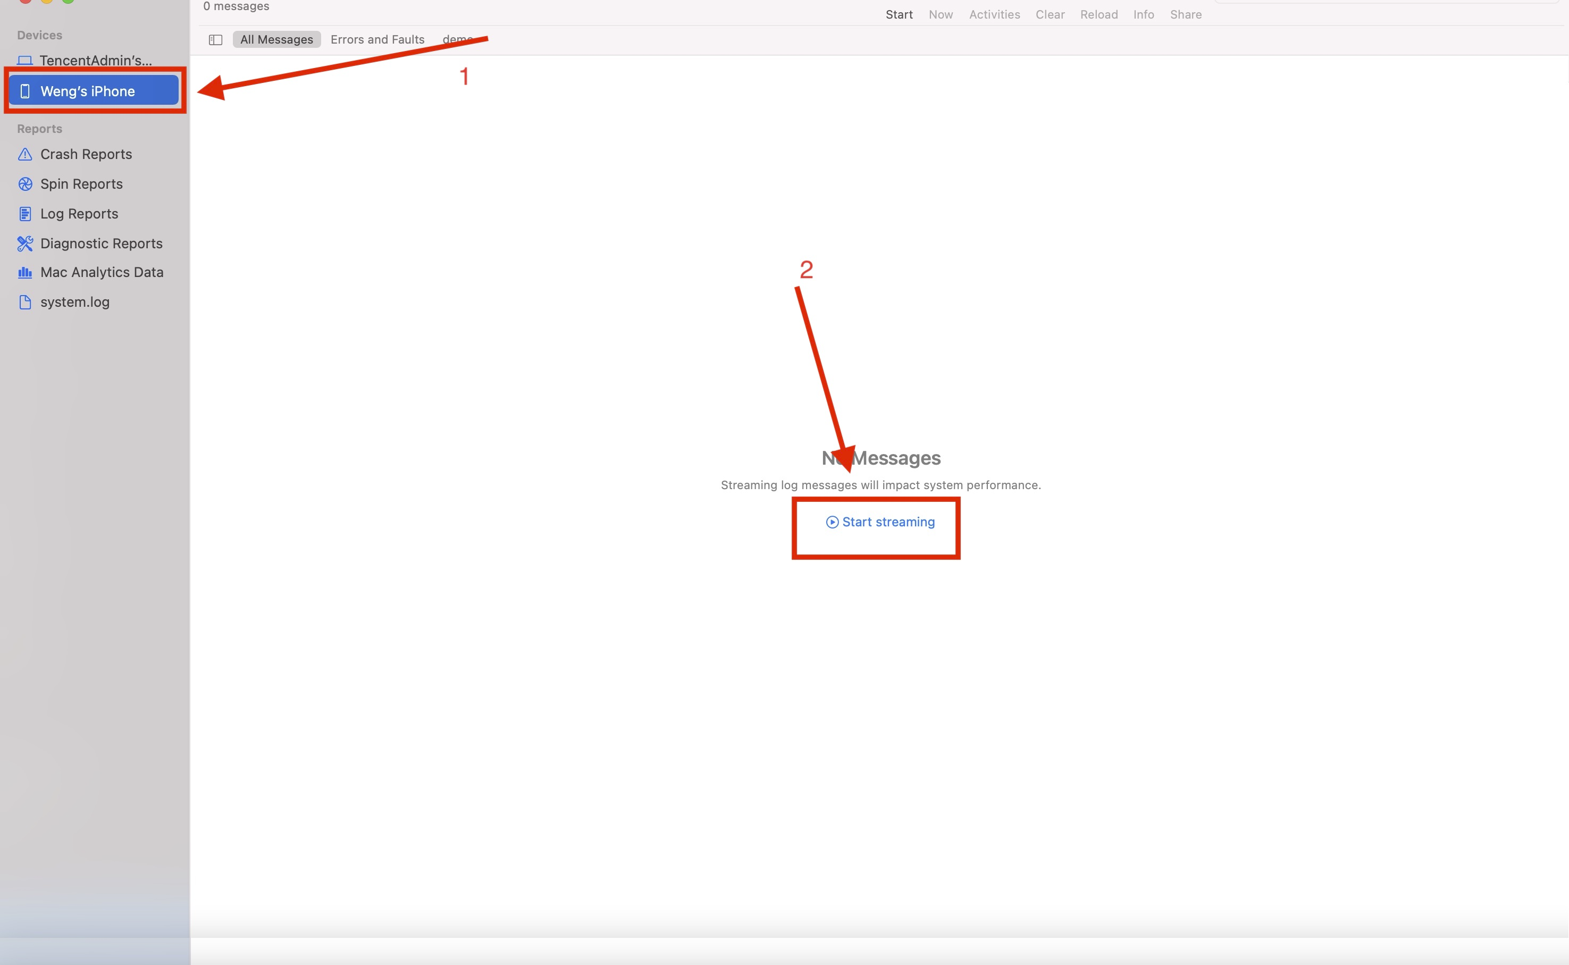Screen dimensions: 1569x965
Task: Click Start streaming button
Action: click(x=880, y=521)
